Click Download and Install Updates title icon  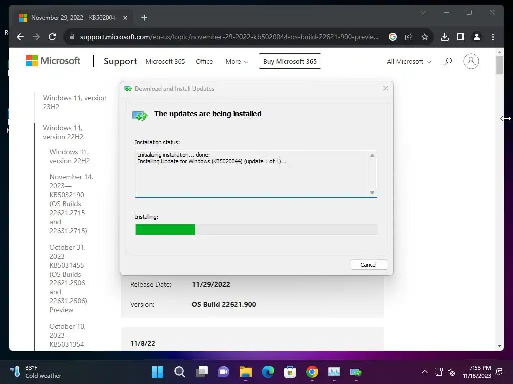(x=128, y=89)
